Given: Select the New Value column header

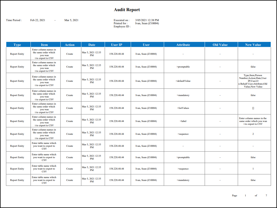Looking at the screenshot, I should [x=253, y=45].
